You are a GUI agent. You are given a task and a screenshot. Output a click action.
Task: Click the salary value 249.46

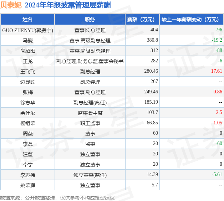tap(151, 92)
